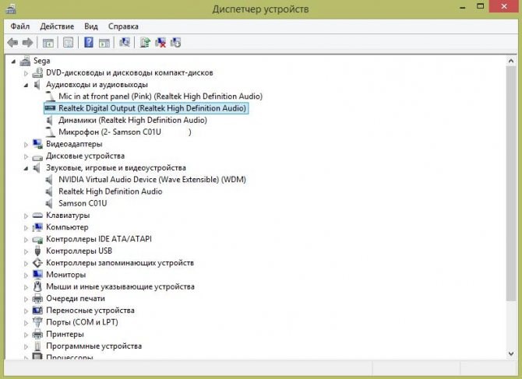This screenshot has width=522, height=379.
Task: Collapse Аудиовходы и аудиовыходы category
Action: 26,85
